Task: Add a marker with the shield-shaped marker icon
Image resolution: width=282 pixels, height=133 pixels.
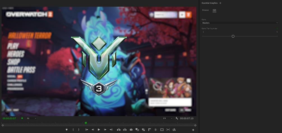Action: 67,130
